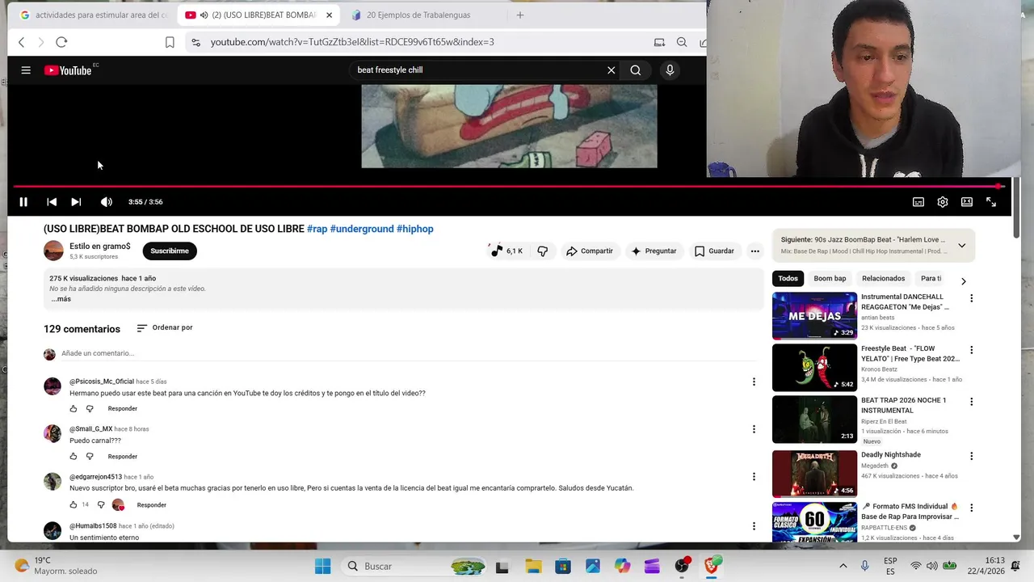Screen dimensions: 1034x582
Task: Close the USO LIBRE BEAT BOMBAP tab
Action: [329, 15]
